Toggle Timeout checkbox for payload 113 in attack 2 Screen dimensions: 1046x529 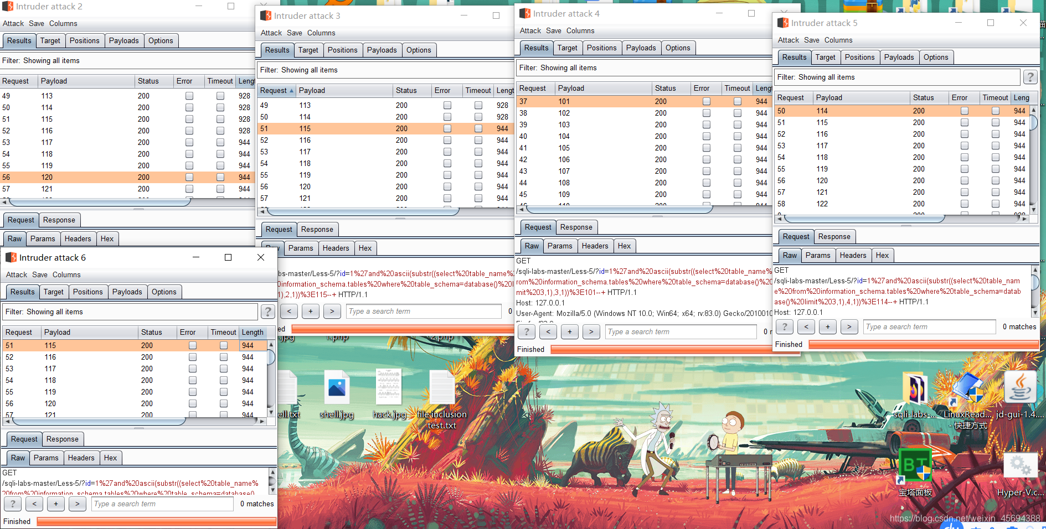(220, 96)
